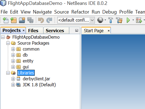The image size is (145, 109).
Task: Open the browser selection dropdown arrow
Action: pos(105,20)
